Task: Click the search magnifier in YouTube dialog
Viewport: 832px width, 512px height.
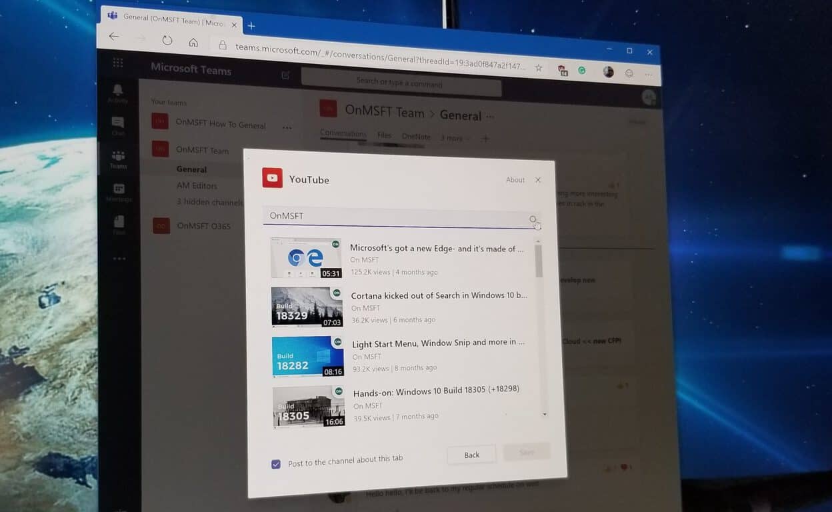Action: [533, 220]
